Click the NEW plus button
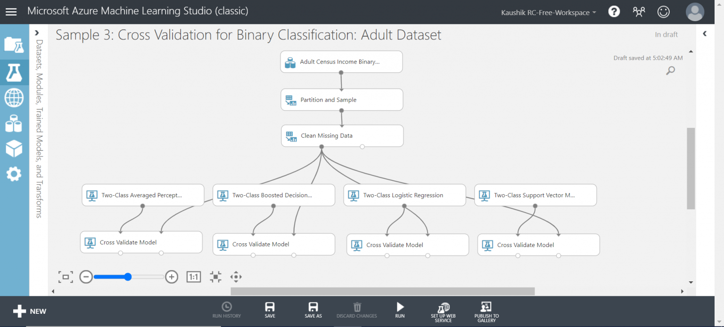 point(29,311)
